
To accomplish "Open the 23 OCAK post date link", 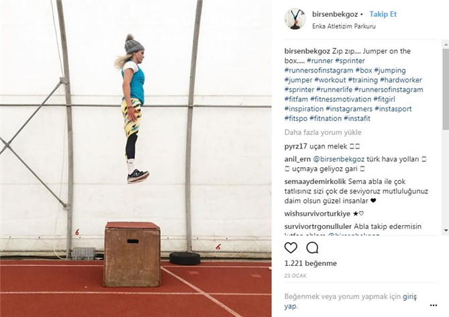I will [295, 276].
